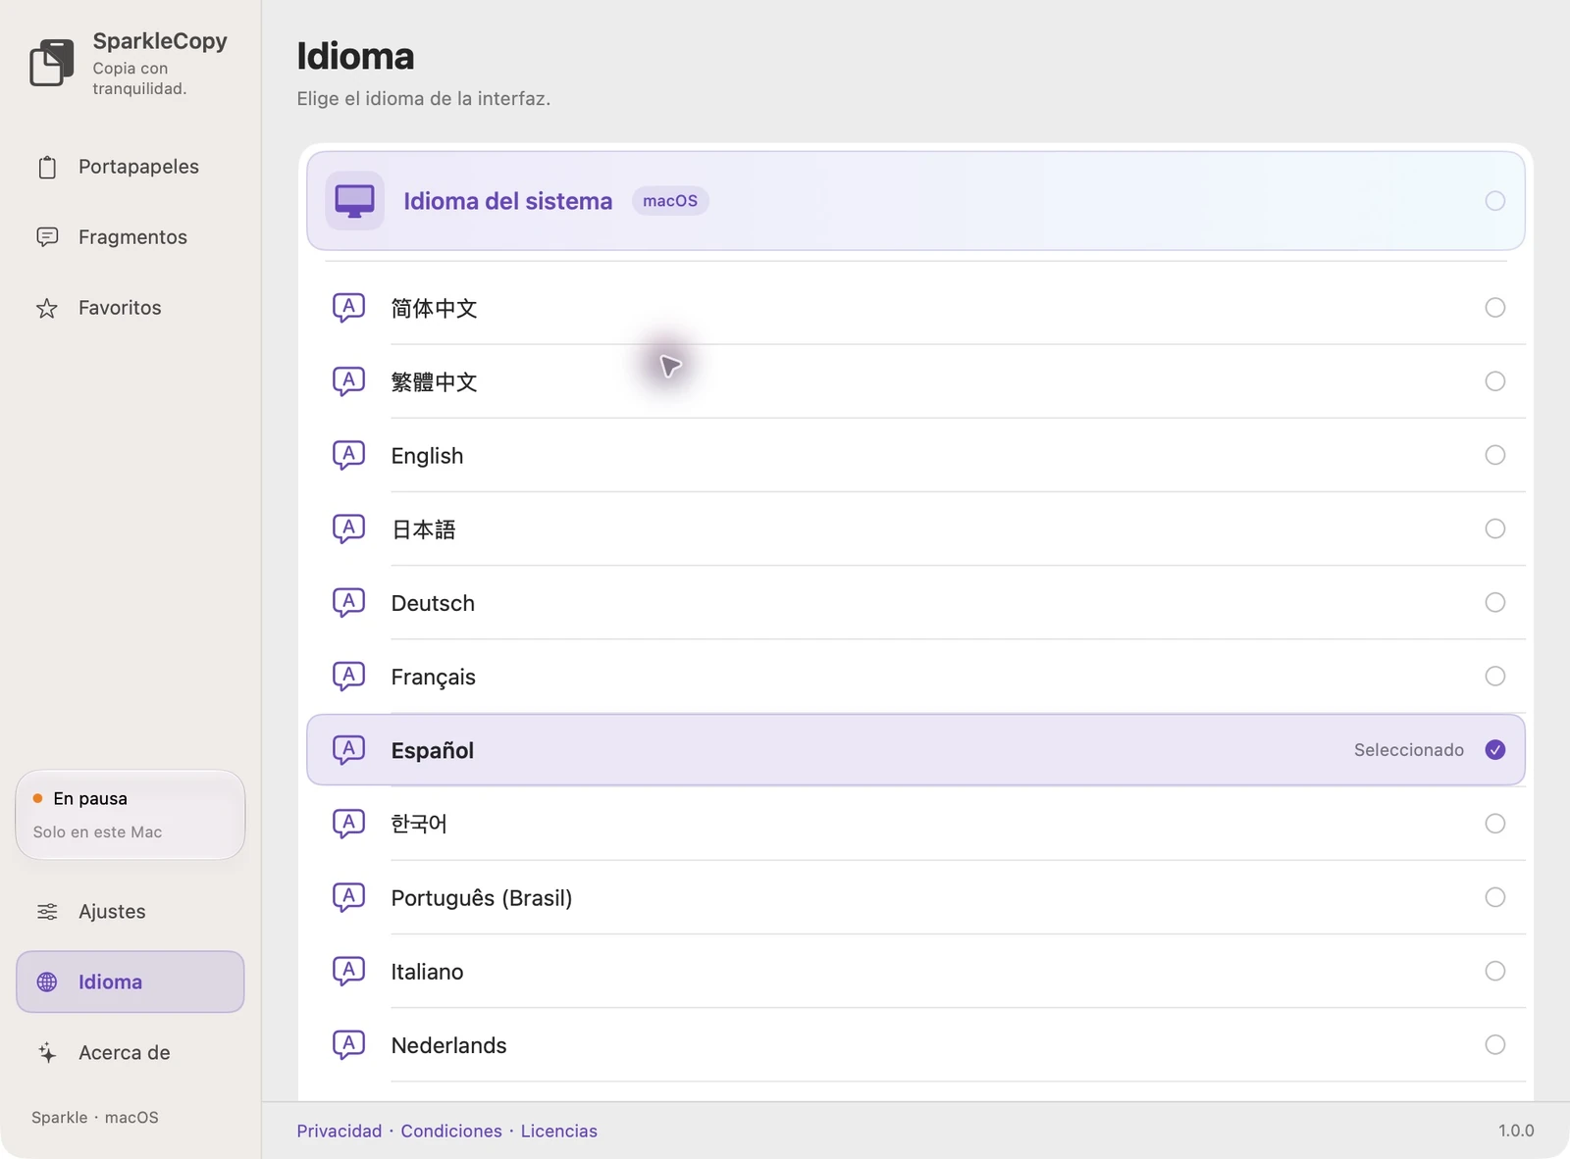Click the language icon beside Português (Brasil)

349,897
